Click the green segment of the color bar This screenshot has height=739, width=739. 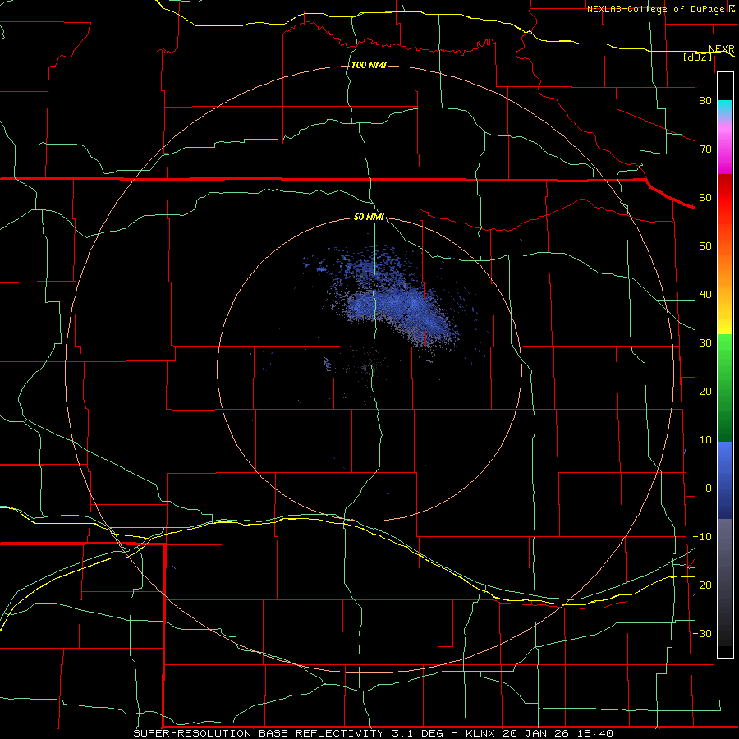coord(725,388)
